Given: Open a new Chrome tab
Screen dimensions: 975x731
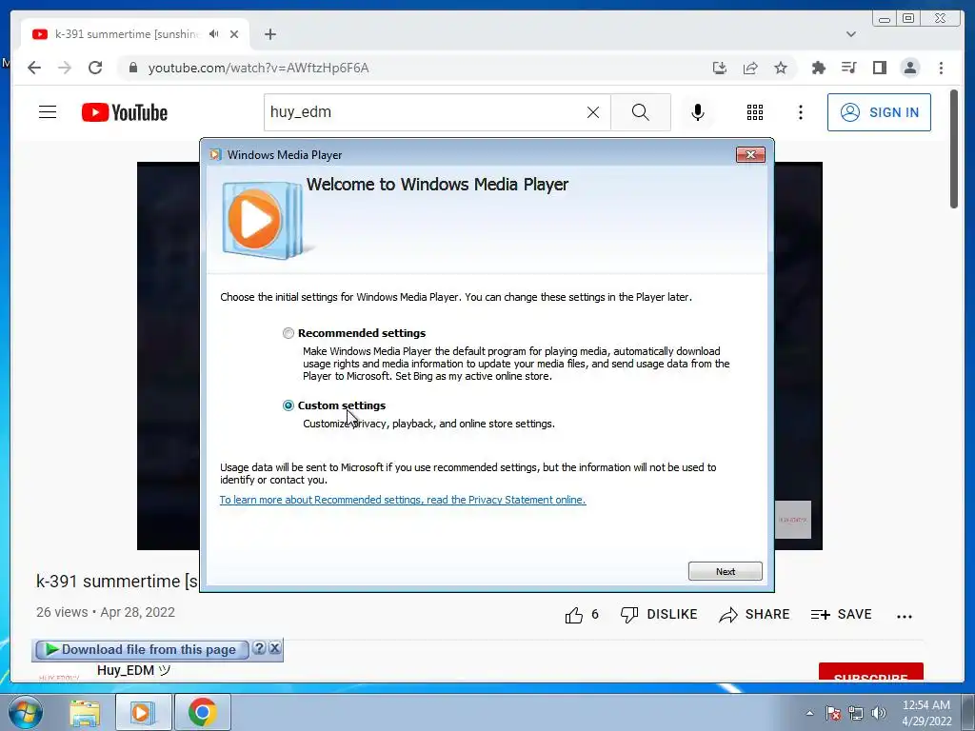Looking at the screenshot, I should [x=269, y=34].
